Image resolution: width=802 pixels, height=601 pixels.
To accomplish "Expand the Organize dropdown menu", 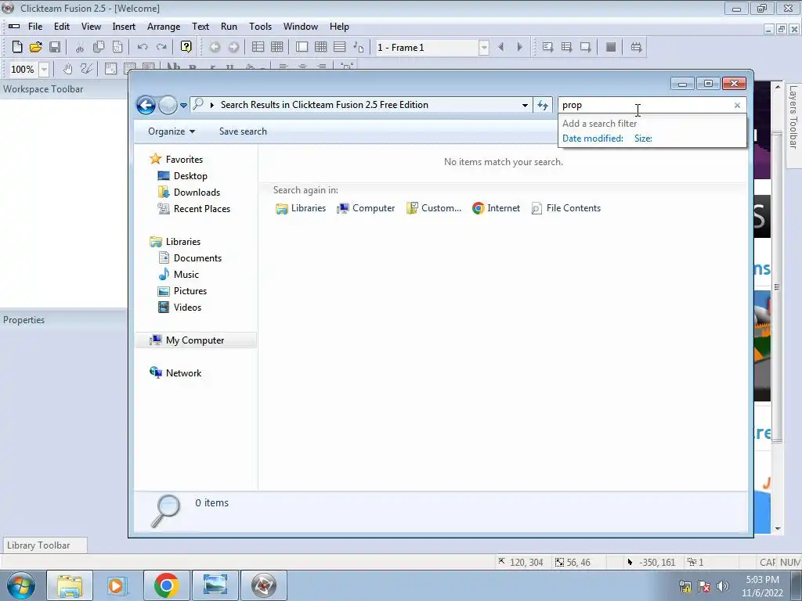I will 172,131.
